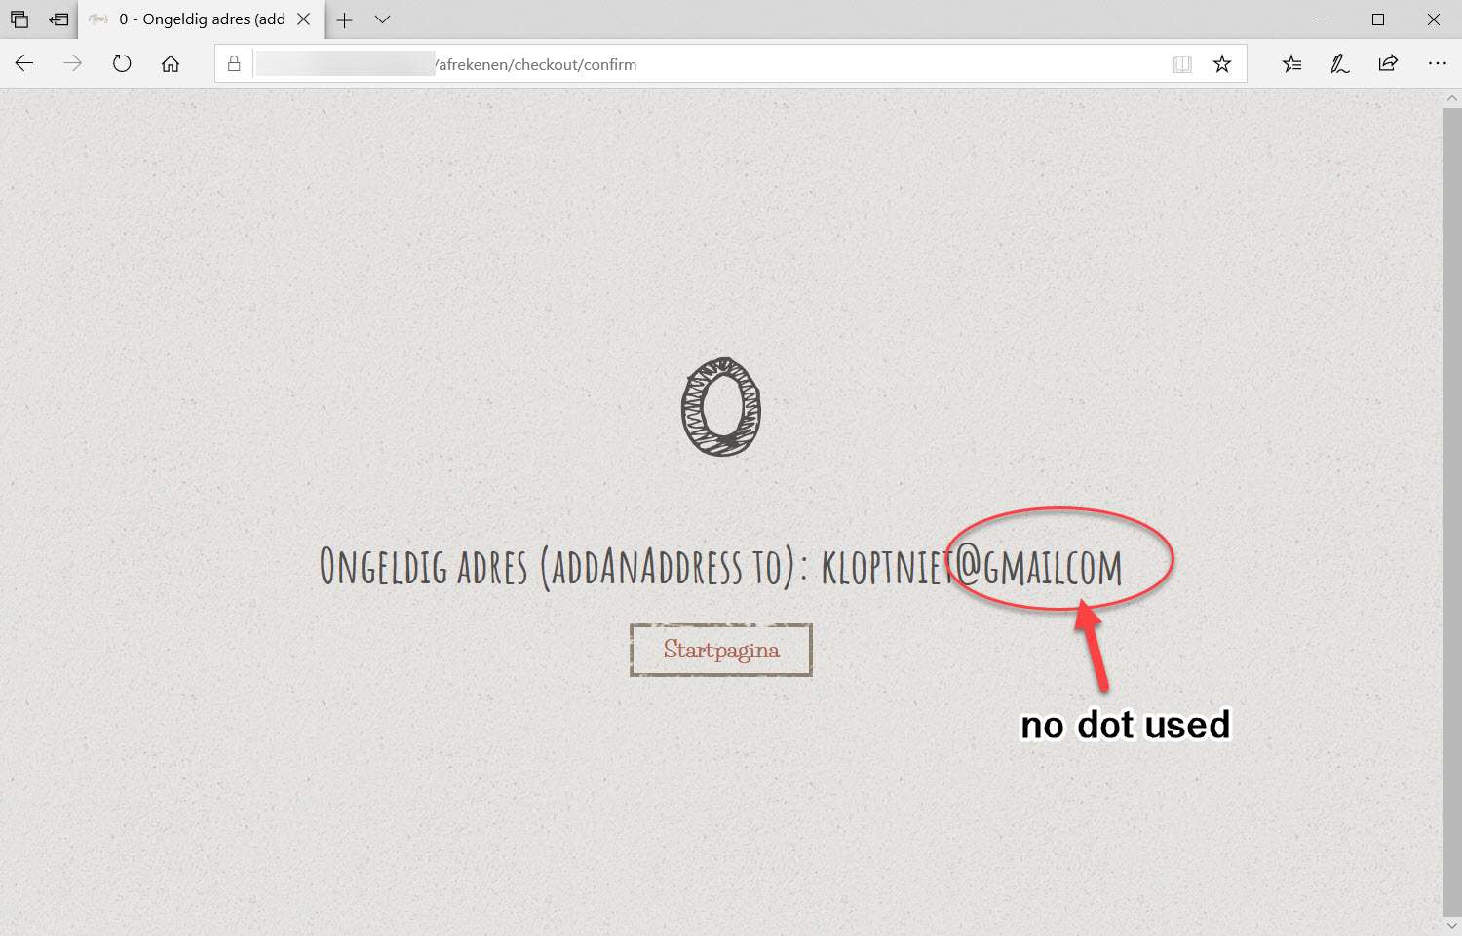
Task: Add this page to favorites
Action: (1222, 64)
